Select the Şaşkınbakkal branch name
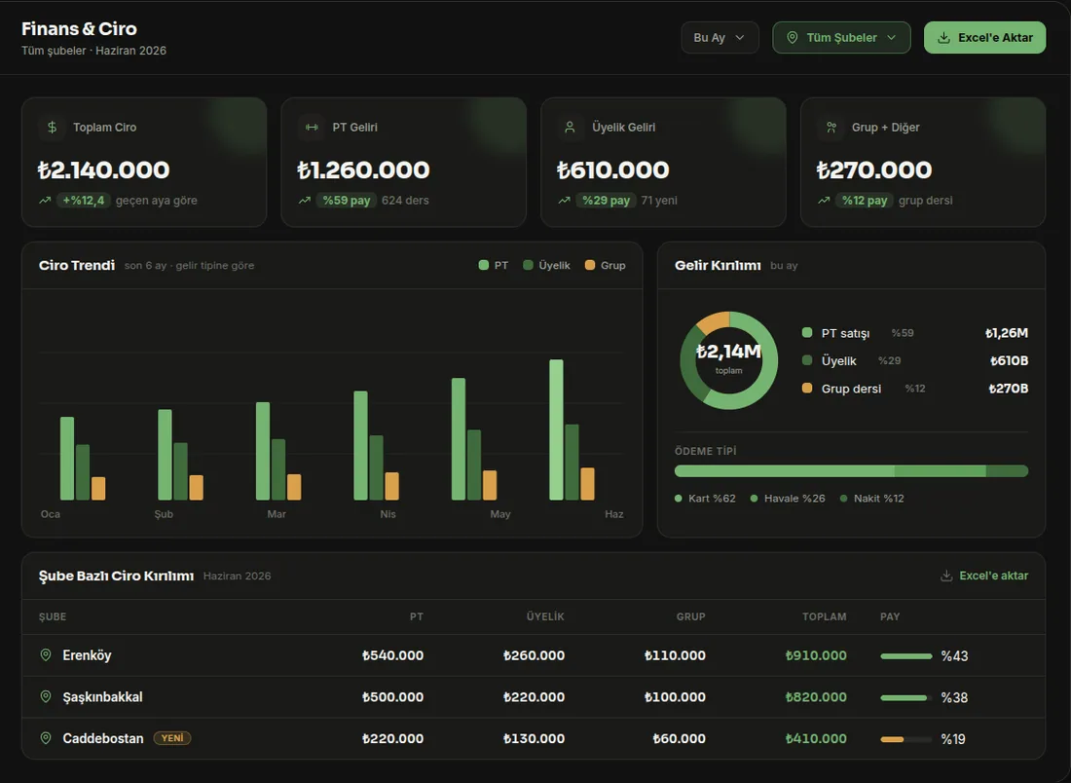 coord(102,697)
